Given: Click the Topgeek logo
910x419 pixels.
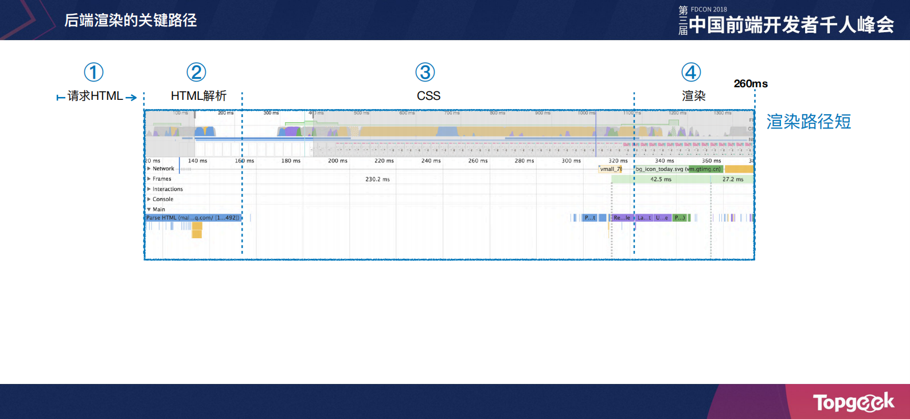Looking at the screenshot, I should pyautogui.click(x=853, y=402).
